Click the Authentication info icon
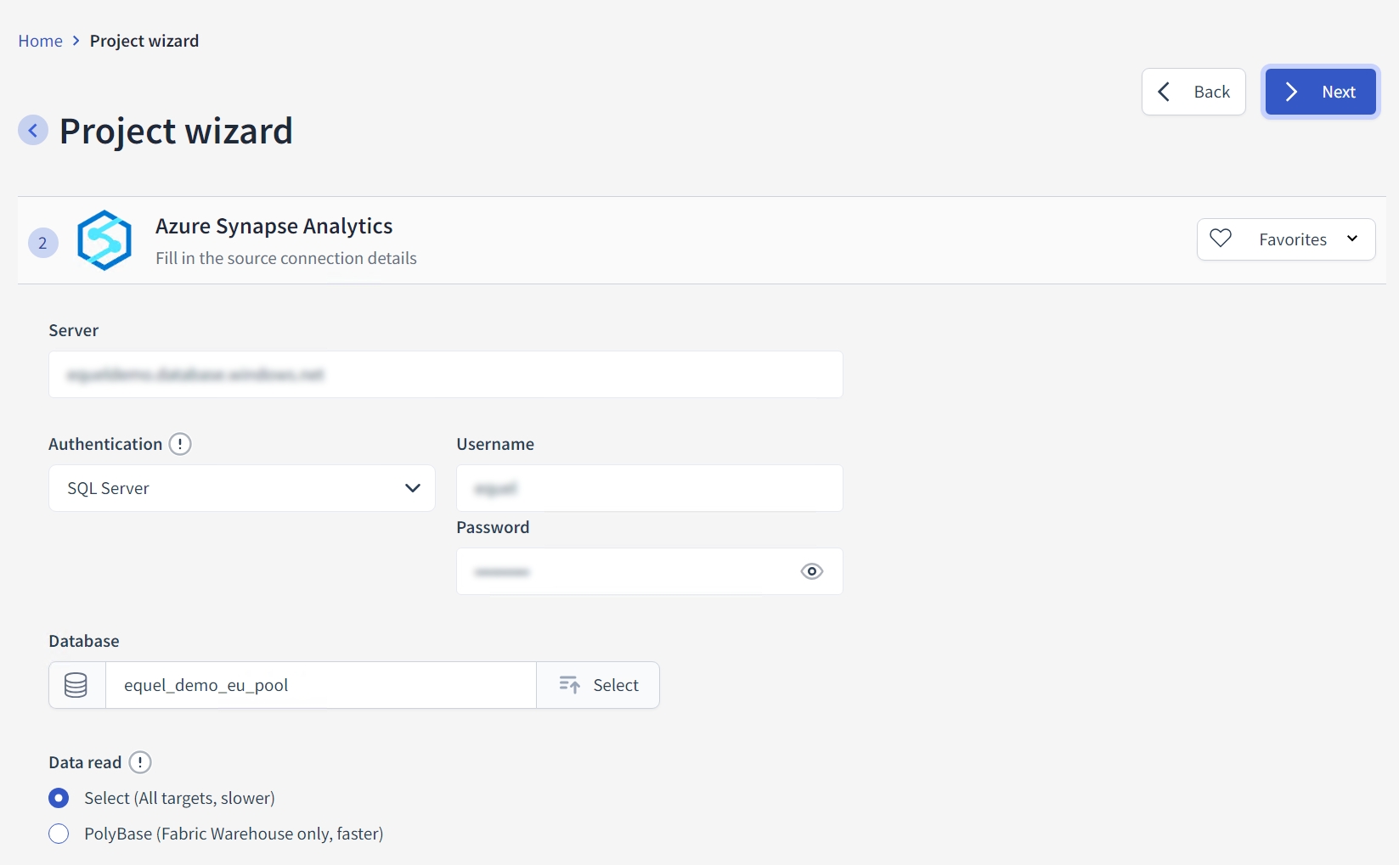Screen dimensions: 1399x865 [180, 444]
